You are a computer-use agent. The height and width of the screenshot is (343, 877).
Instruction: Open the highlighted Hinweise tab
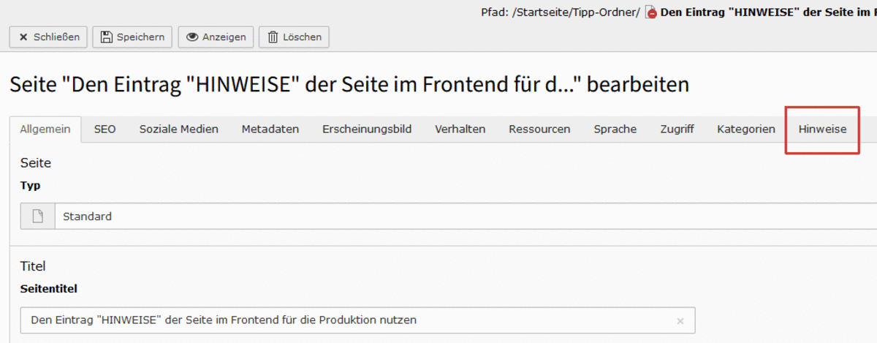(822, 129)
